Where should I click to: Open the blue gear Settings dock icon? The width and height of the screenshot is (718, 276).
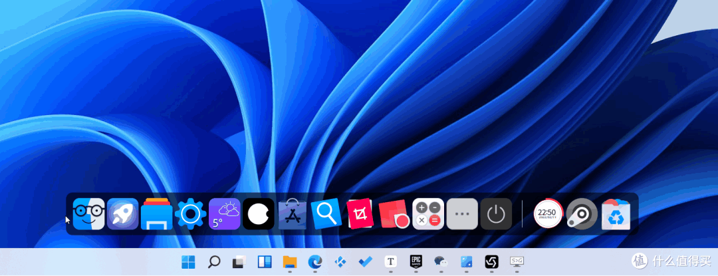click(x=191, y=213)
